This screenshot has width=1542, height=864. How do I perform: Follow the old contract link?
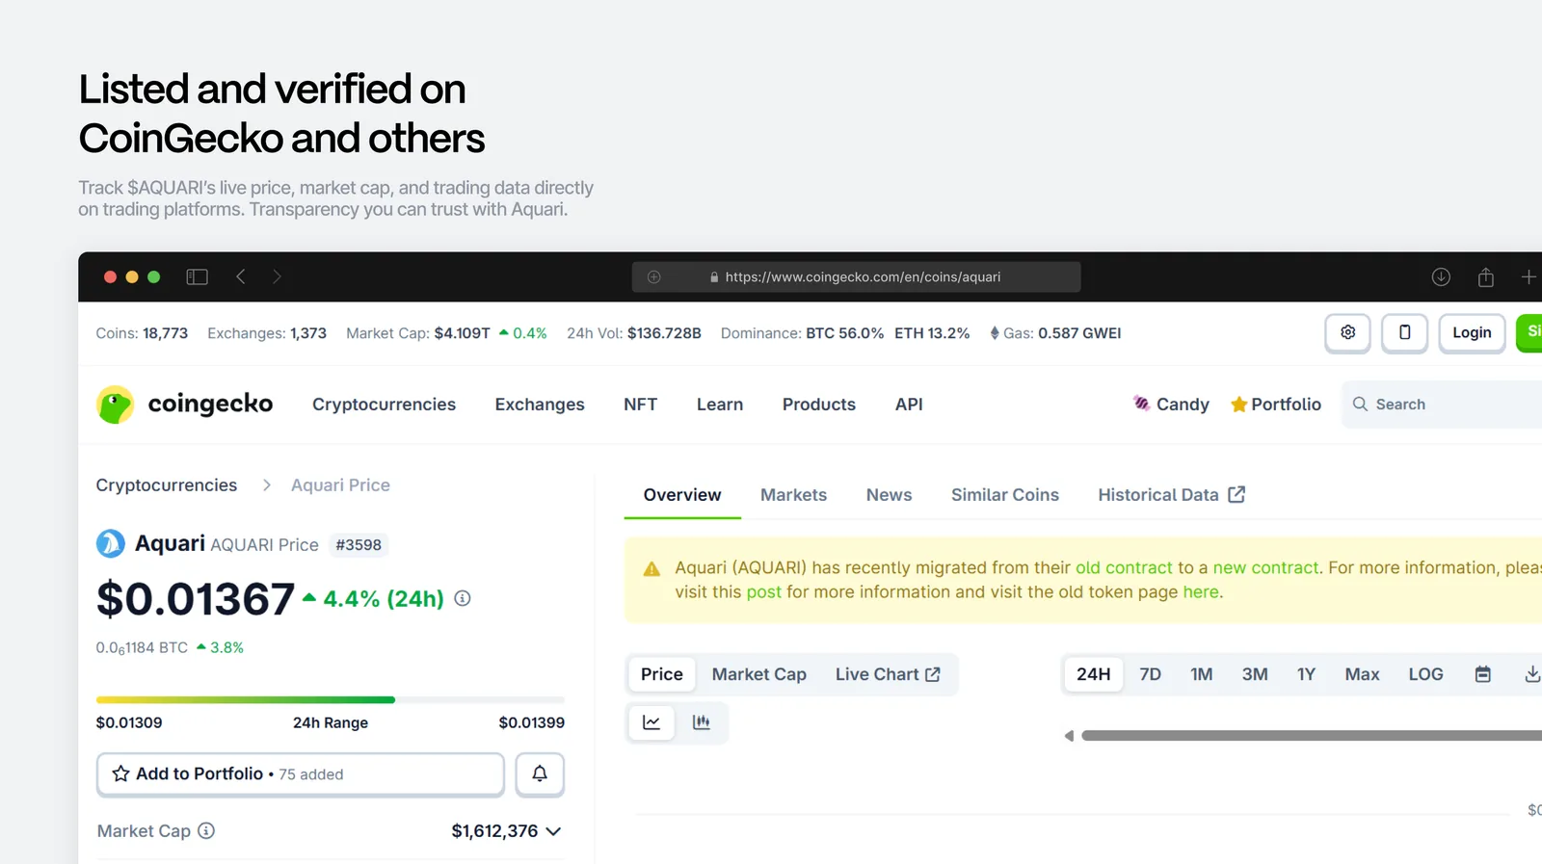(1124, 567)
